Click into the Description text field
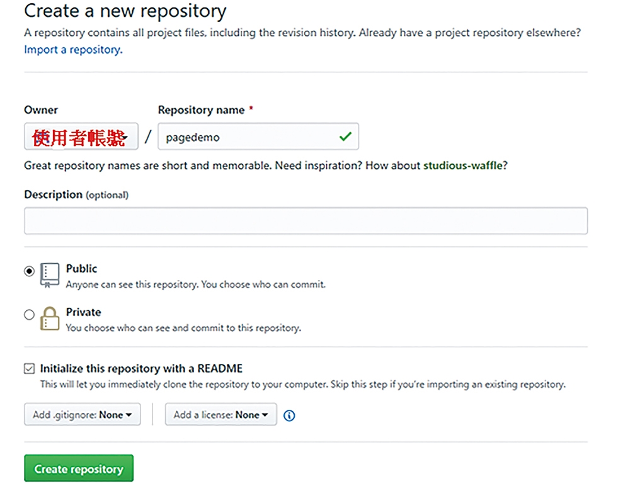Screen dimensions: 630x496 306,221
